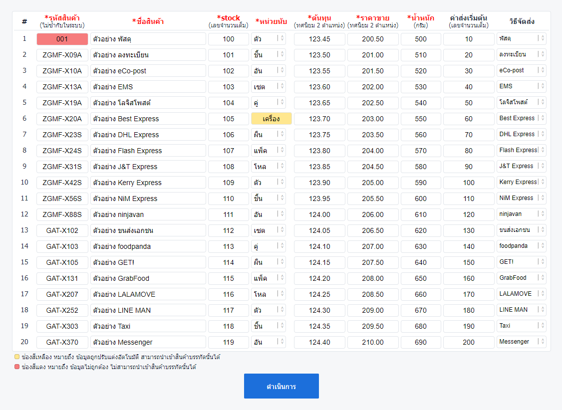Open shipping dropdown showing GET!

[521, 262]
